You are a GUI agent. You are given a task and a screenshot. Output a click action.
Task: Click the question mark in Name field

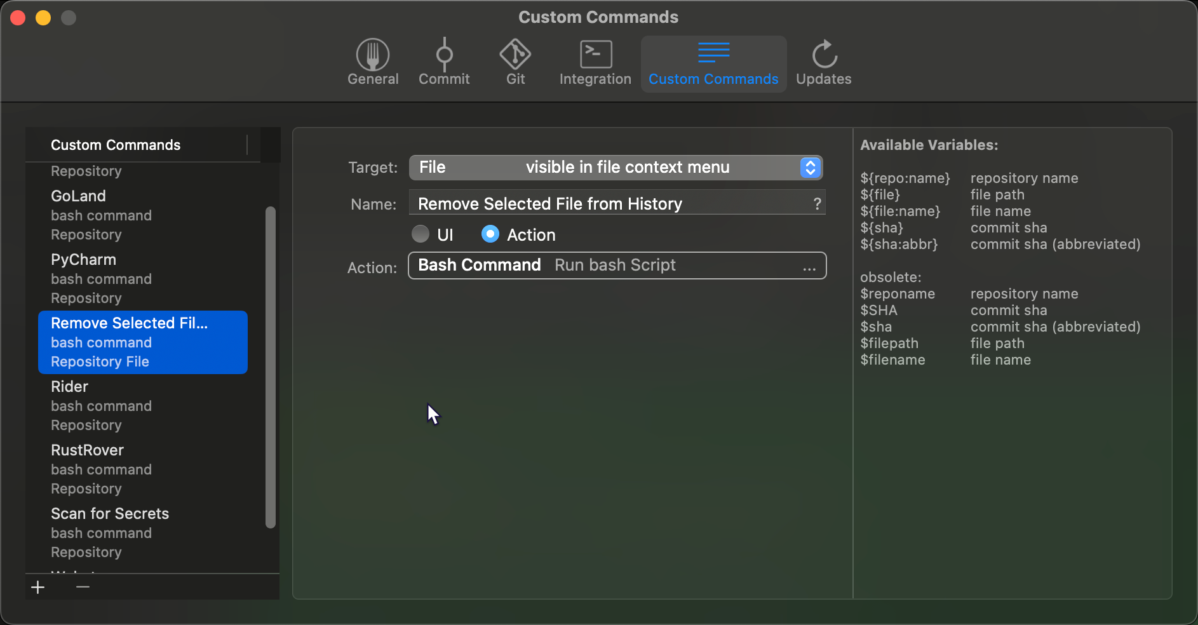tap(817, 204)
